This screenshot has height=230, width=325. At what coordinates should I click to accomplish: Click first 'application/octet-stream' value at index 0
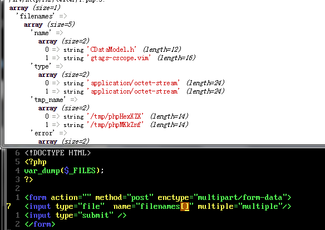(x=134, y=83)
